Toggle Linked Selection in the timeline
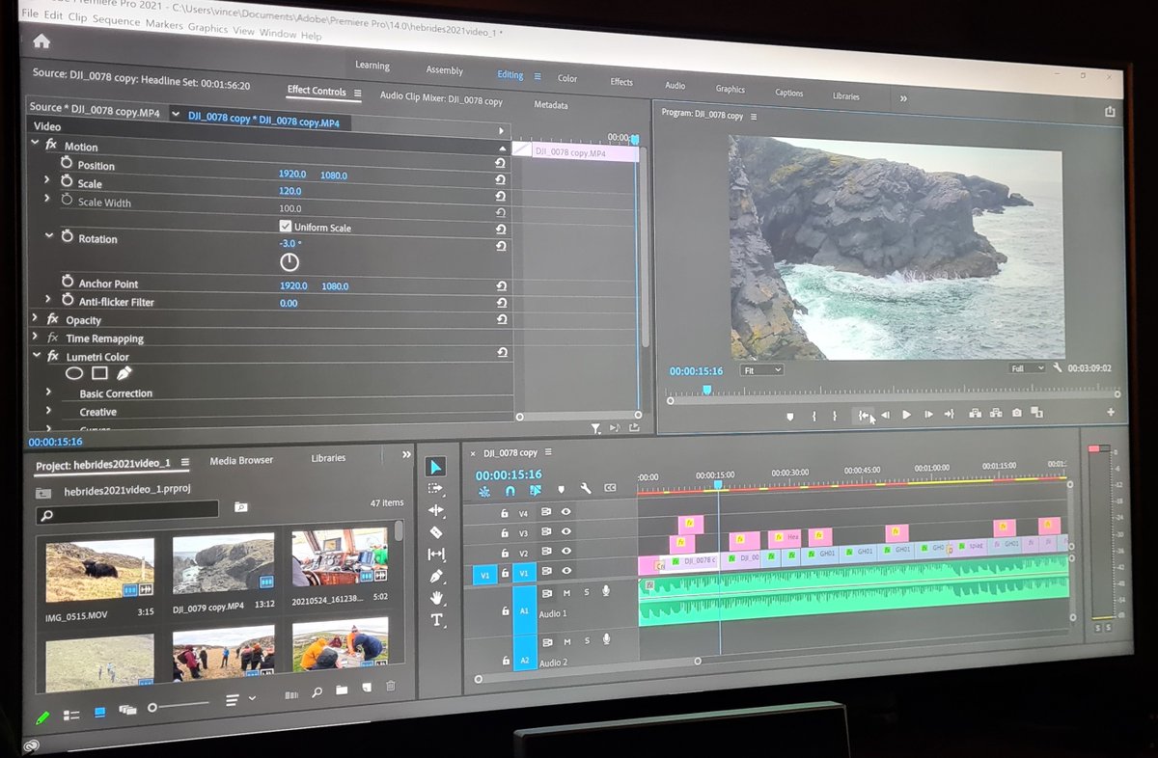Image resolution: width=1158 pixels, height=758 pixels. pos(535,490)
